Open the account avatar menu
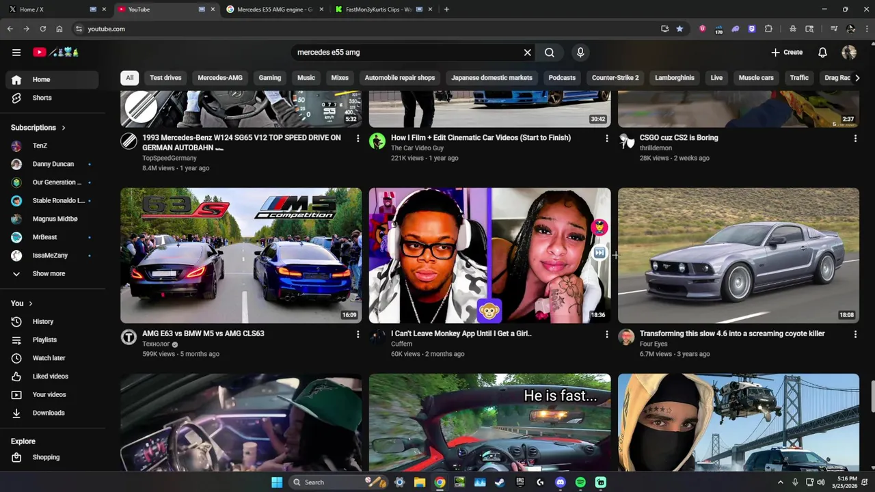Image resolution: width=875 pixels, height=492 pixels. point(849,52)
